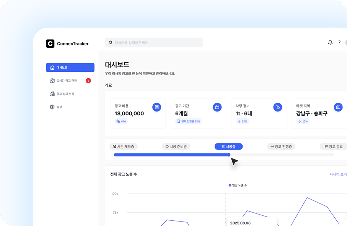Open 대시보드 in the sidebar

[70, 68]
